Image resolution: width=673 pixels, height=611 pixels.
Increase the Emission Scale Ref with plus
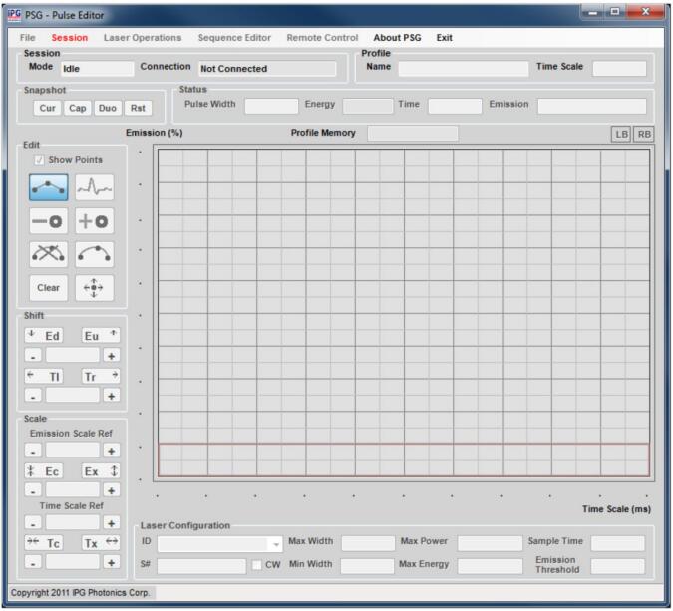[111, 451]
